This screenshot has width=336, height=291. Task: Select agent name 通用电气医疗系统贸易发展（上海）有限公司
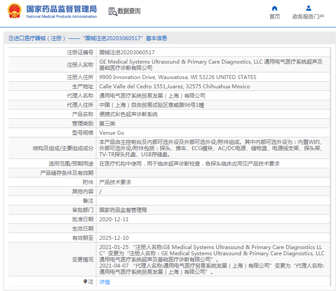tap(152, 96)
